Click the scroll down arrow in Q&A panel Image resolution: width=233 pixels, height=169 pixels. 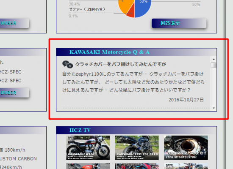pos(214,108)
